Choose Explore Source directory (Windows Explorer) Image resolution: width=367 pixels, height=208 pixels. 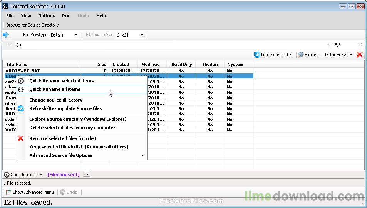click(x=82, y=119)
